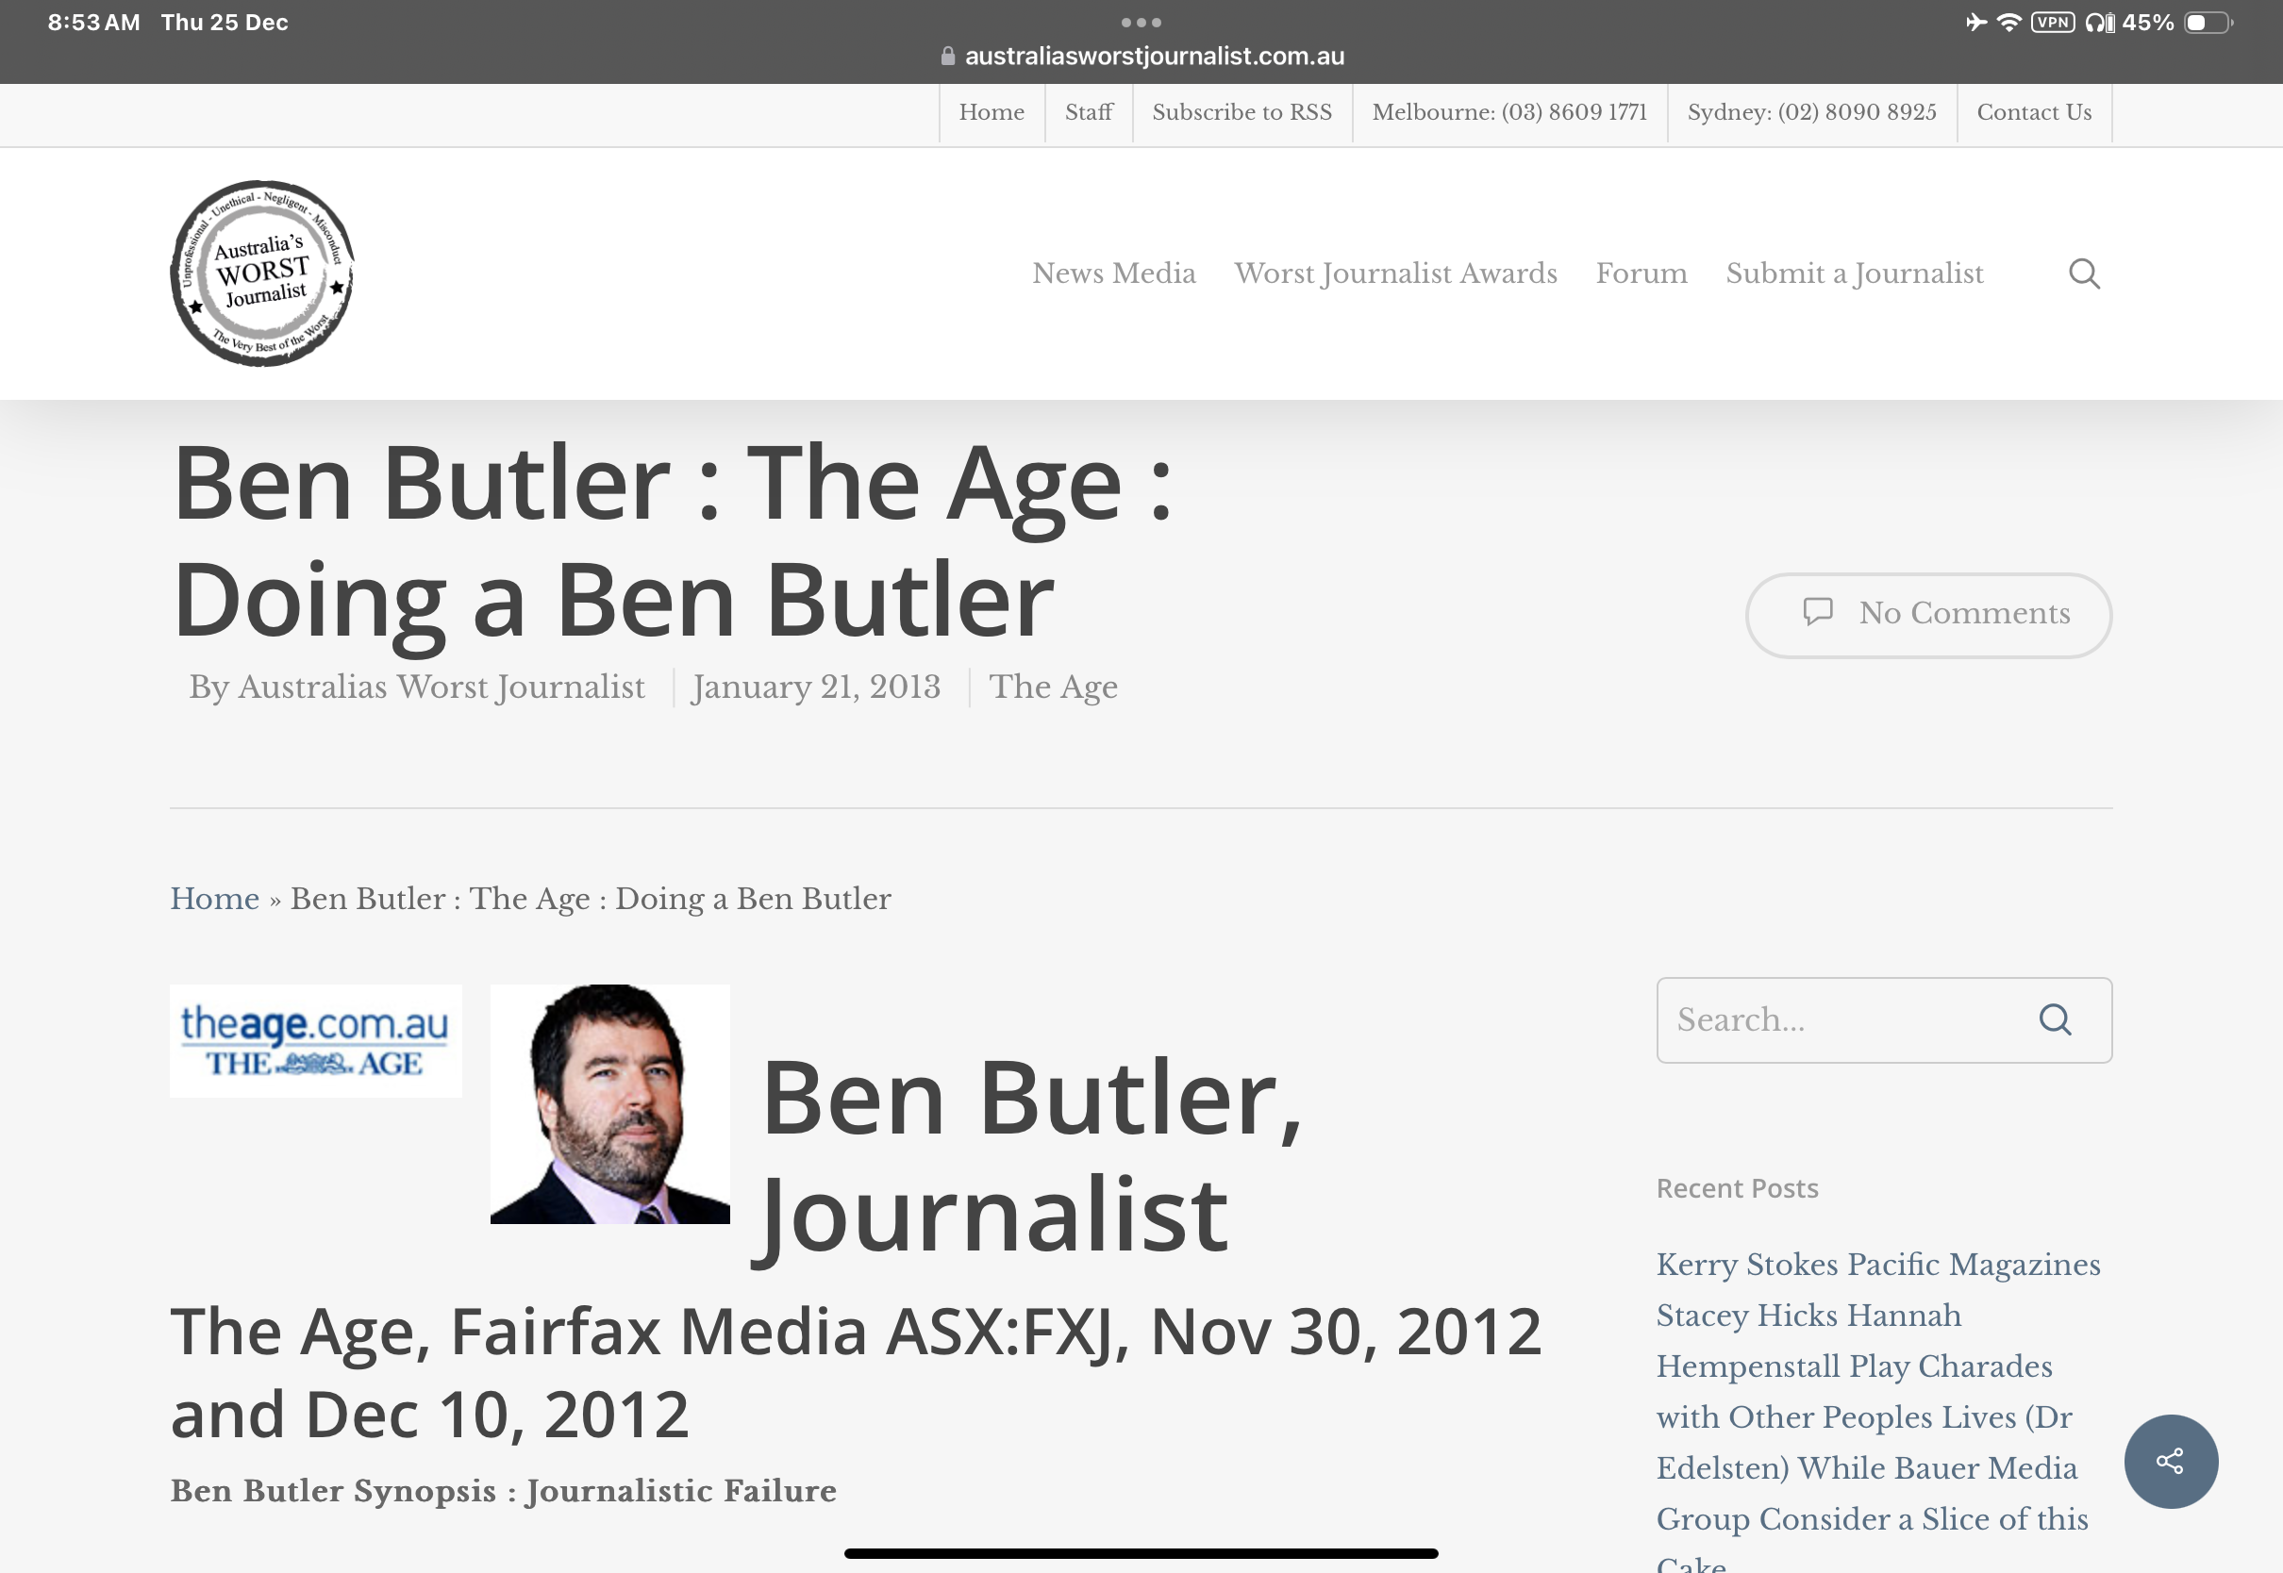Open Kerry Stokes Pacific Magazines recent post

(1876, 1264)
